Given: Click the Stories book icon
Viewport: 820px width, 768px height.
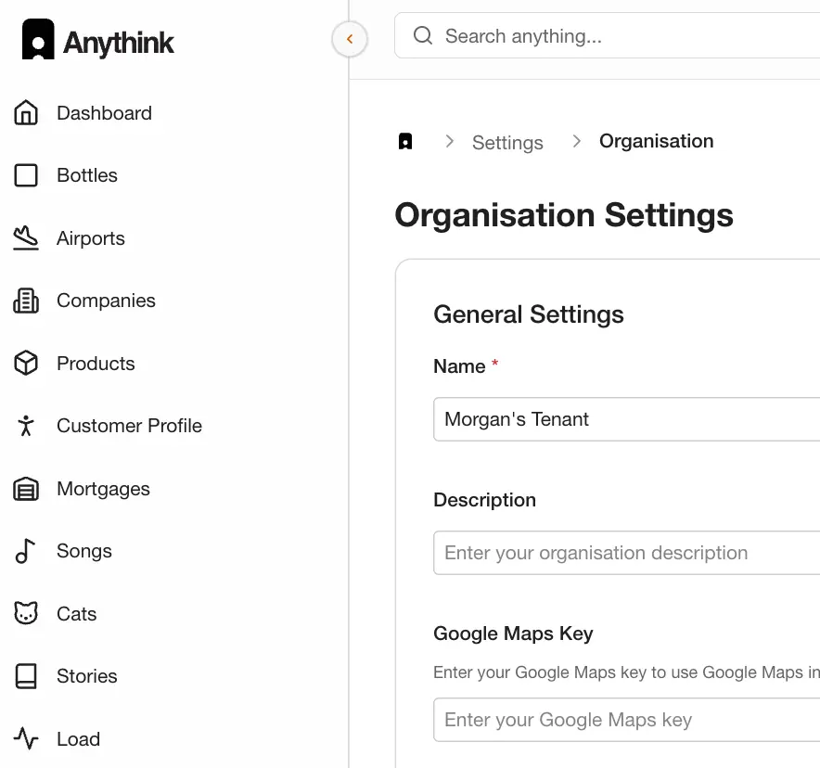Looking at the screenshot, I should (26, 676).
